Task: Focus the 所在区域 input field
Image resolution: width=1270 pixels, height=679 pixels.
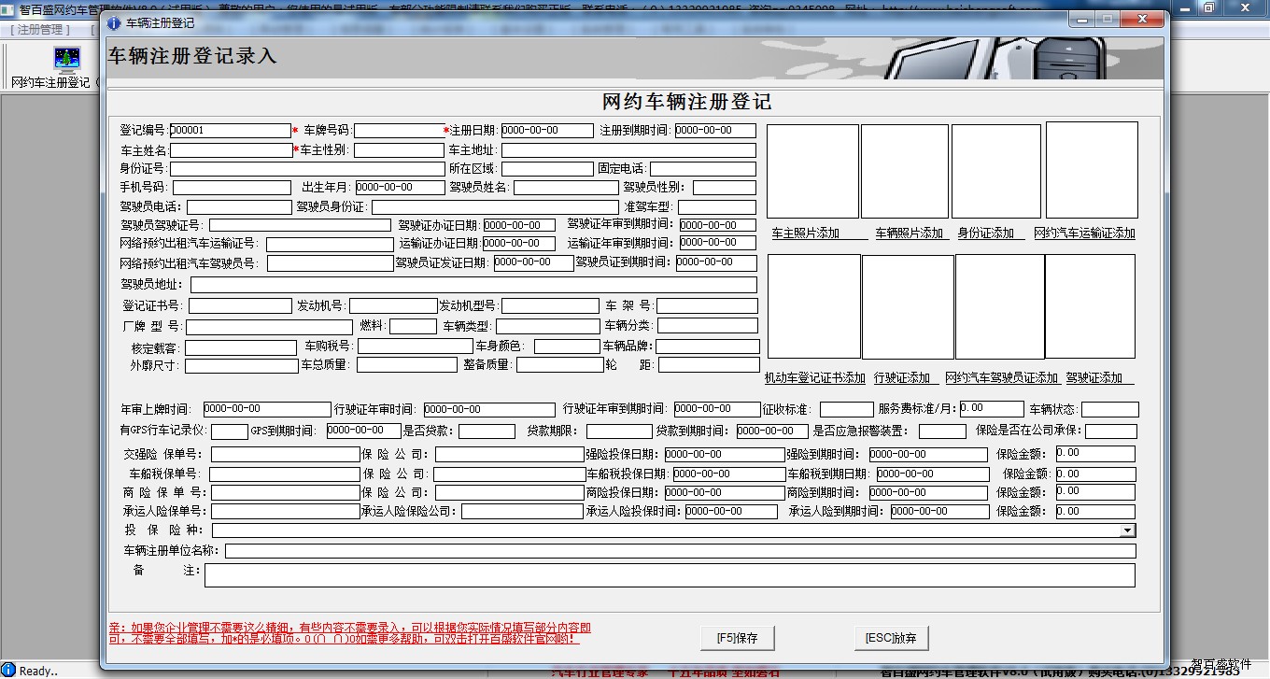Action: pos(547,169)
